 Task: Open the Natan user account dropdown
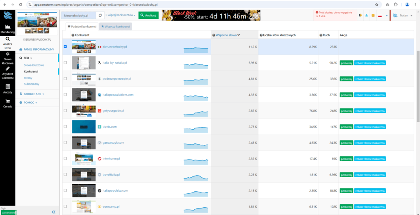coord(404,16)
